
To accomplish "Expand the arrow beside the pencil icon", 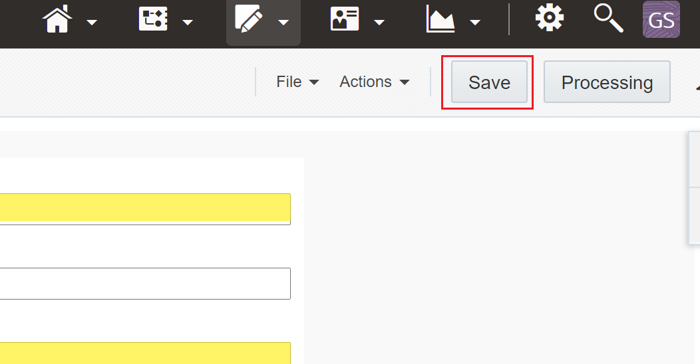I will coord(283,23).
